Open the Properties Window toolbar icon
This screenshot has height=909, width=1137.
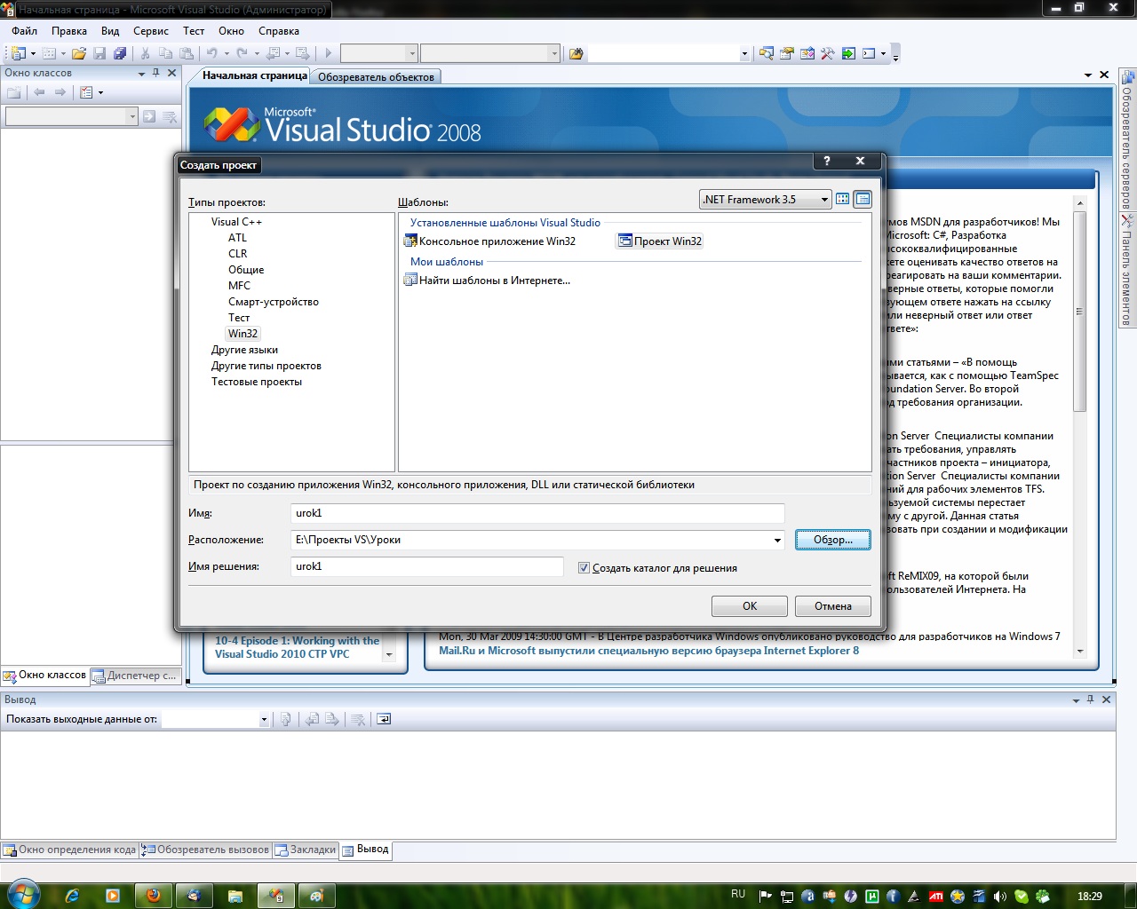pyautogui.click(x=787, y=53)
